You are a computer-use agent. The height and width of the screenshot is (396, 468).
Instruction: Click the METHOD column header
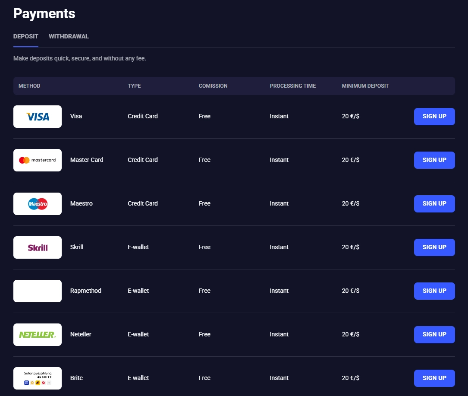tap(29, 86)
